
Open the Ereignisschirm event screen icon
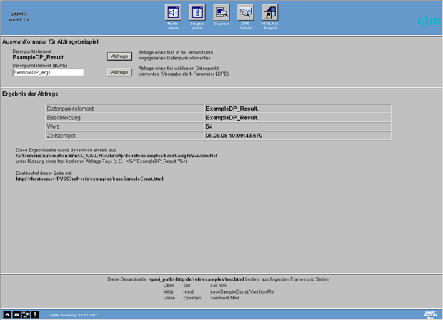tap(196, 14)
